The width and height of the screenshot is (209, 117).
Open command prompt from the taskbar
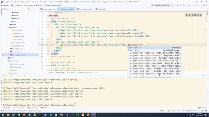[x=40, y=115]
